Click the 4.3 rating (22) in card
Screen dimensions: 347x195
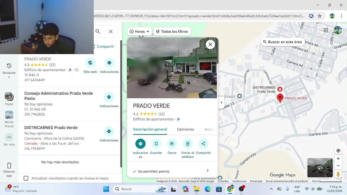pos(149,114)
